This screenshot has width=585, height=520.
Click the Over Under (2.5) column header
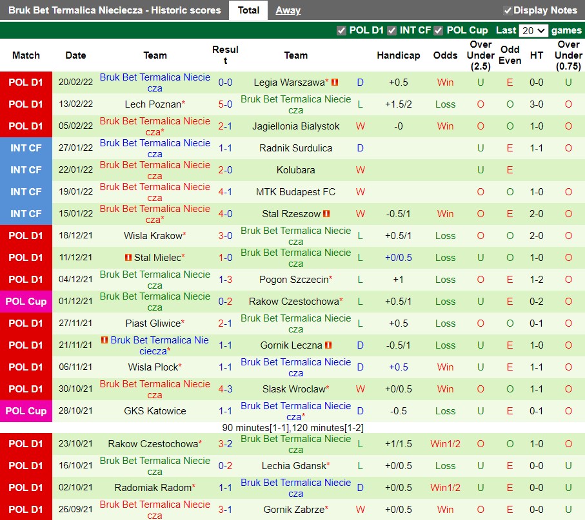click(x=481, y=55)
